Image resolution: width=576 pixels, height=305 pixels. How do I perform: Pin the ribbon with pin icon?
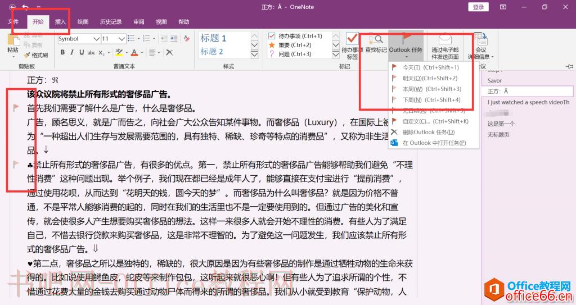tap(569, 66)
